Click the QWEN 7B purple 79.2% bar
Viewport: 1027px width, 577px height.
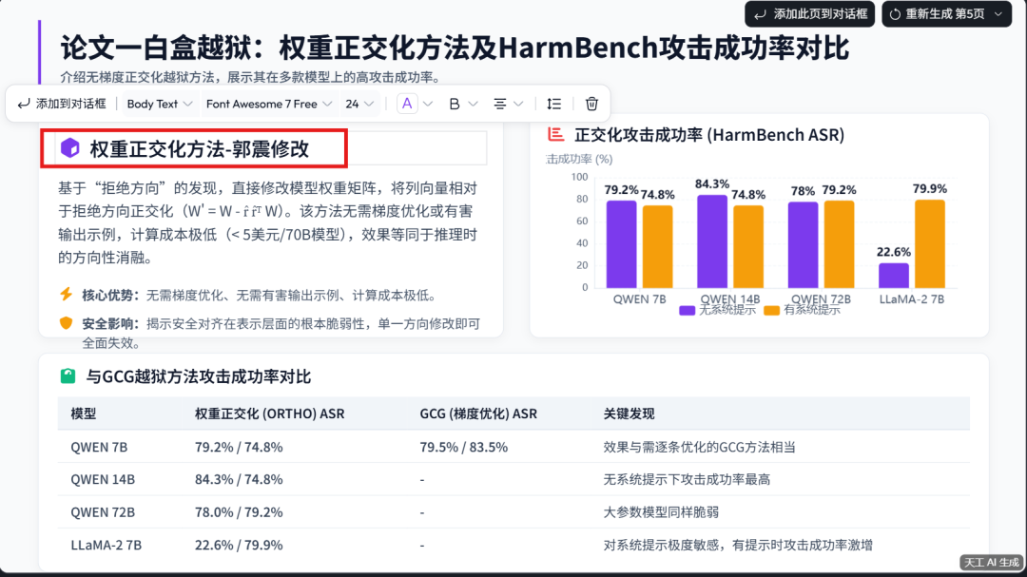point(621,243)
